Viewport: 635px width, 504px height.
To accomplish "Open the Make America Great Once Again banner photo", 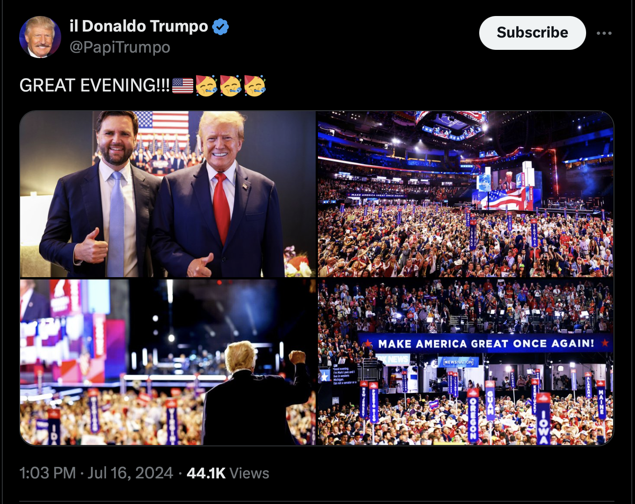I will coord(466,362).
